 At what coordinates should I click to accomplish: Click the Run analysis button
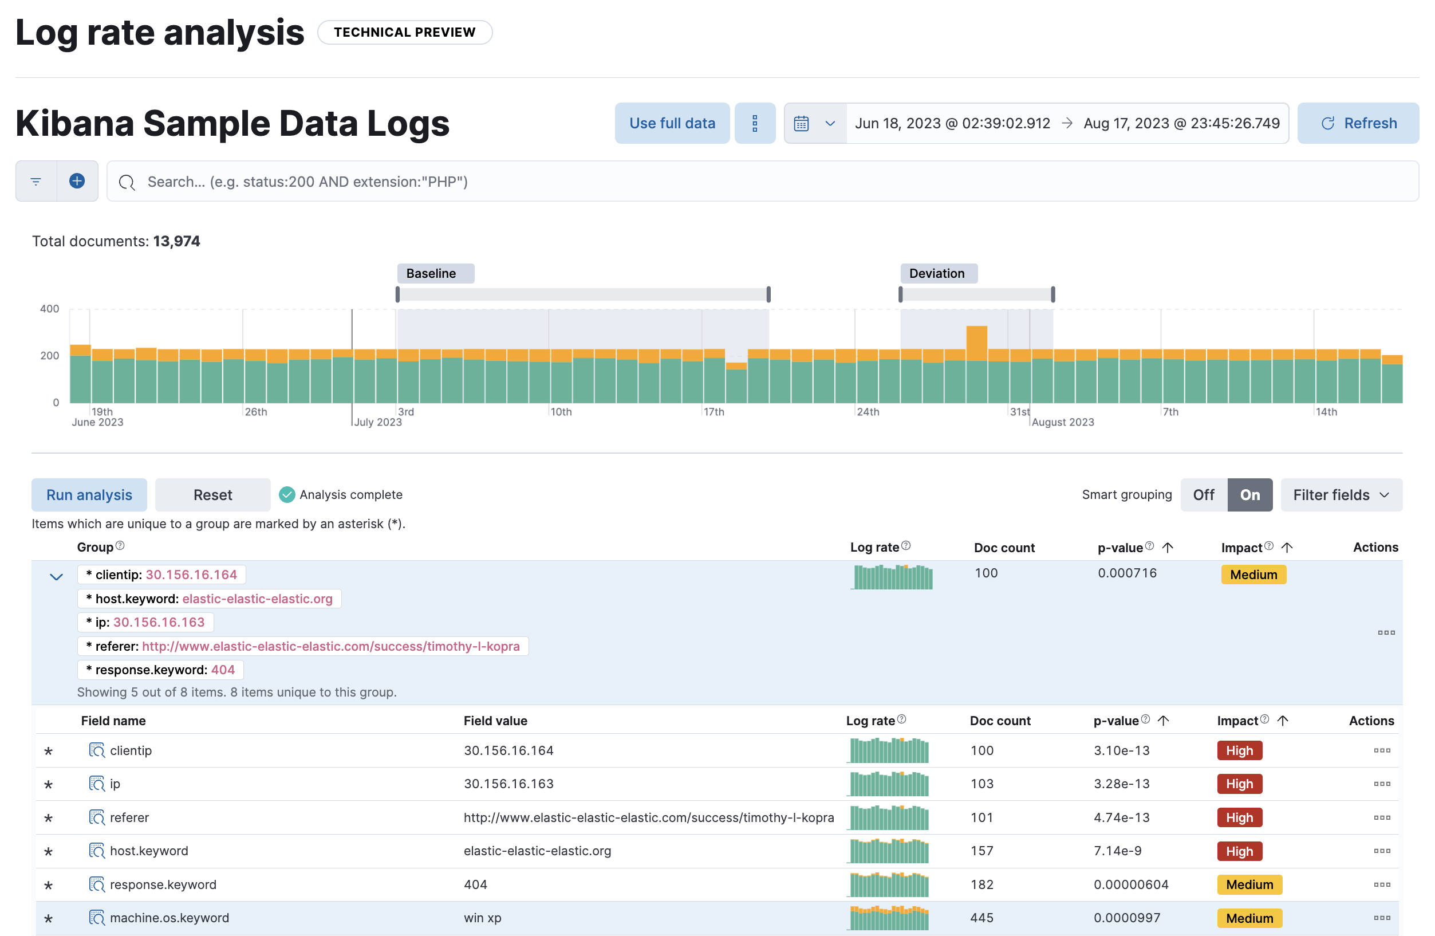click(x=89, y=494)
